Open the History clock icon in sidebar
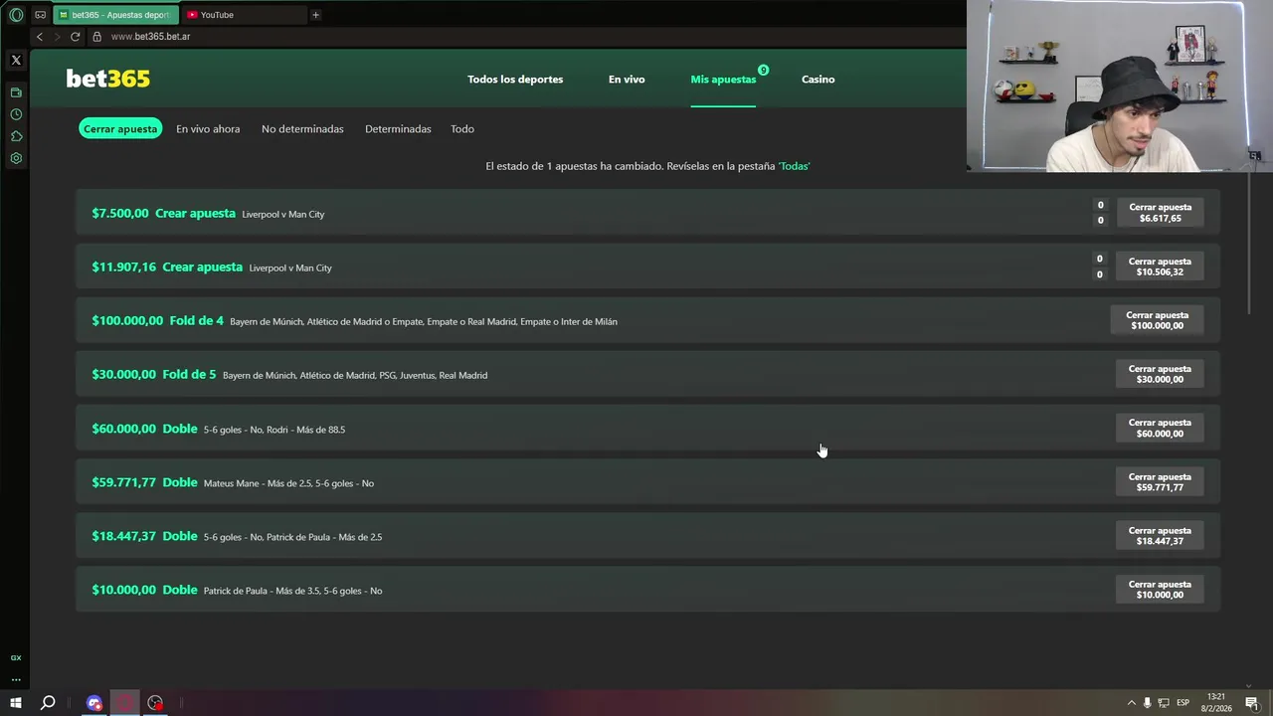This screenshot has width=1273, height=716. click(16, 114)
